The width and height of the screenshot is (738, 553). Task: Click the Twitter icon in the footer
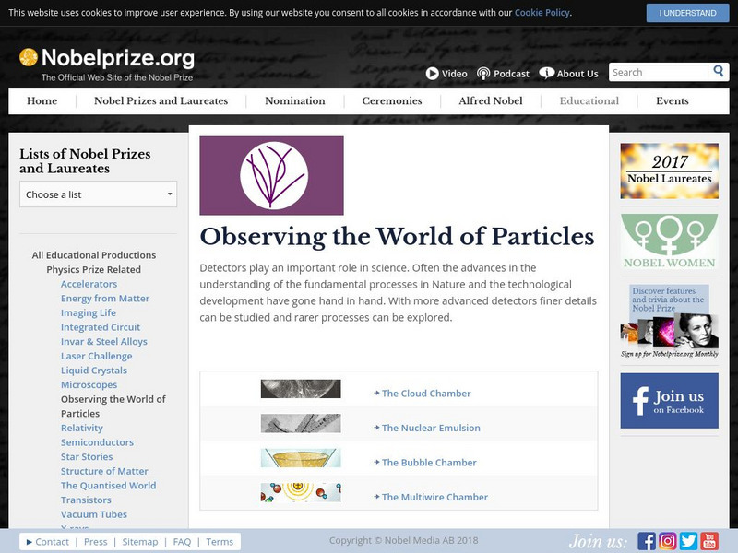pos(688,541)
